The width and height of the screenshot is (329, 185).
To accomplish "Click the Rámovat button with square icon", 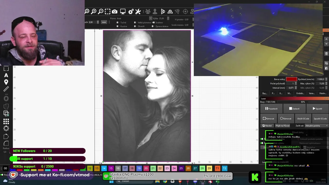I will tap(269, 119).
